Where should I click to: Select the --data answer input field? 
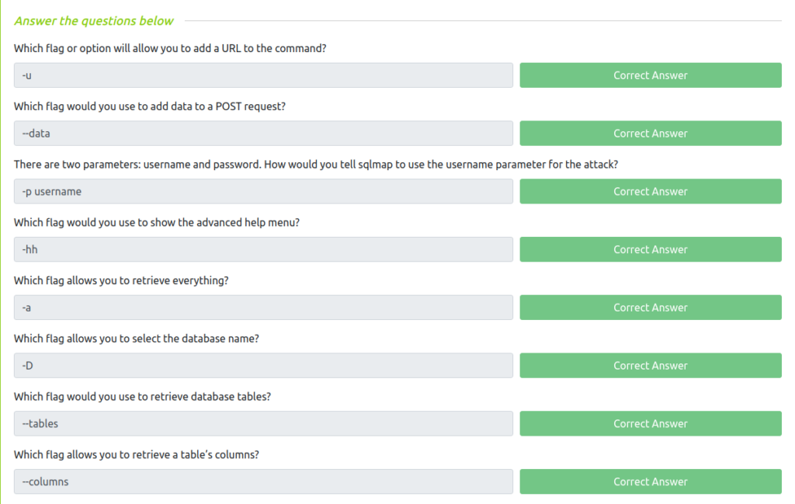pos(263,134)
